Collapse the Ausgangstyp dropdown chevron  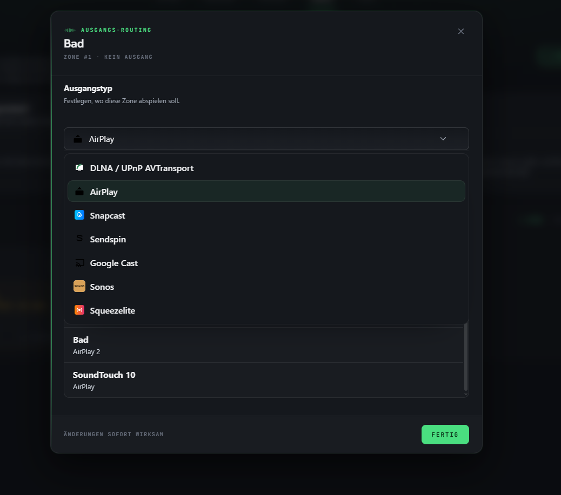point(443,139)
